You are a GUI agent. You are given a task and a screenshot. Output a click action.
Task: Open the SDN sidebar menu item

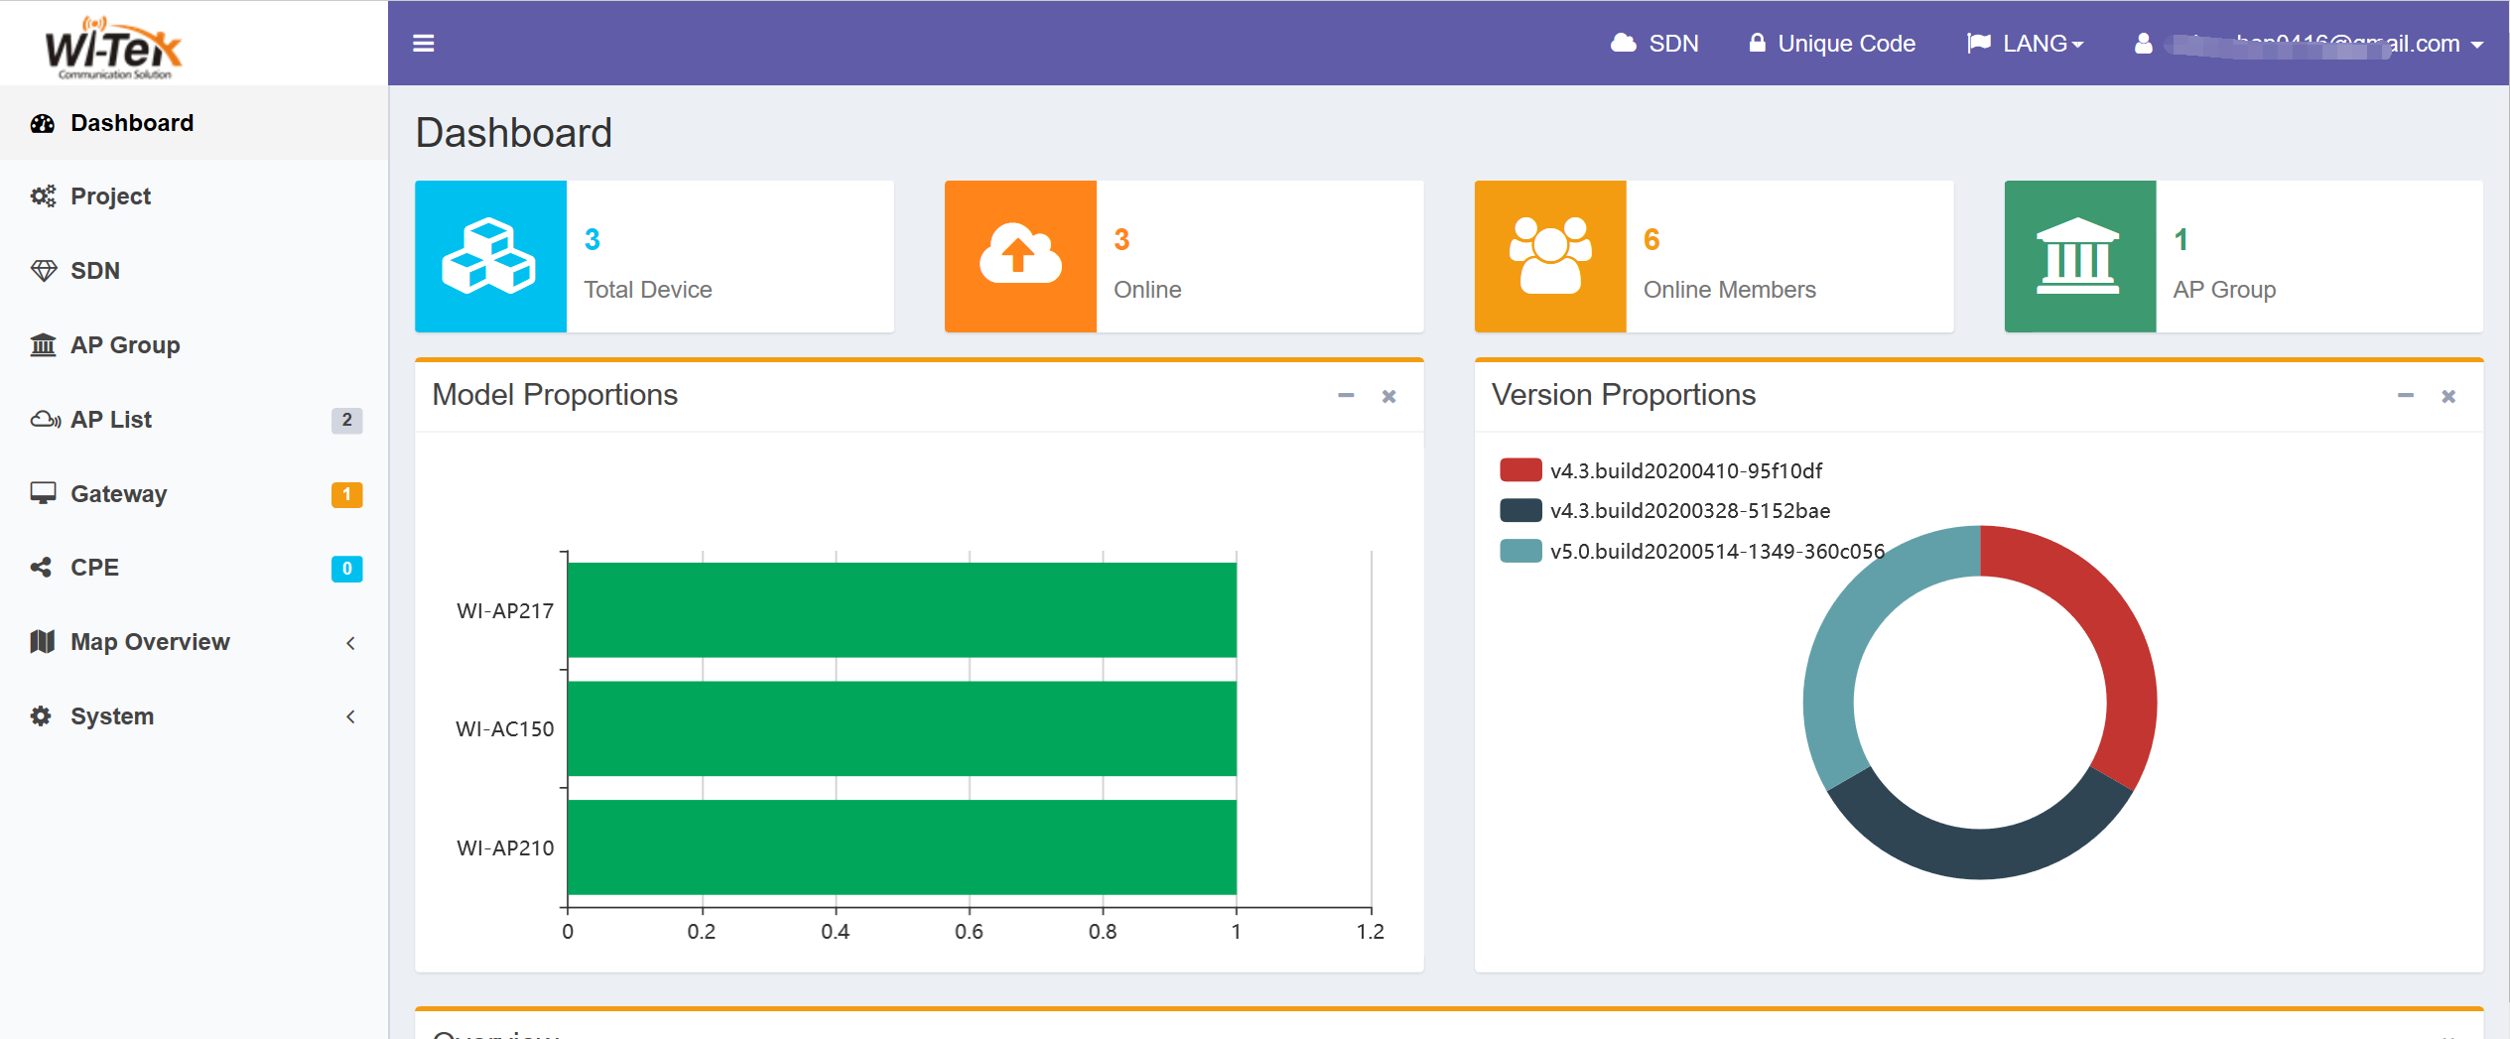194,271
